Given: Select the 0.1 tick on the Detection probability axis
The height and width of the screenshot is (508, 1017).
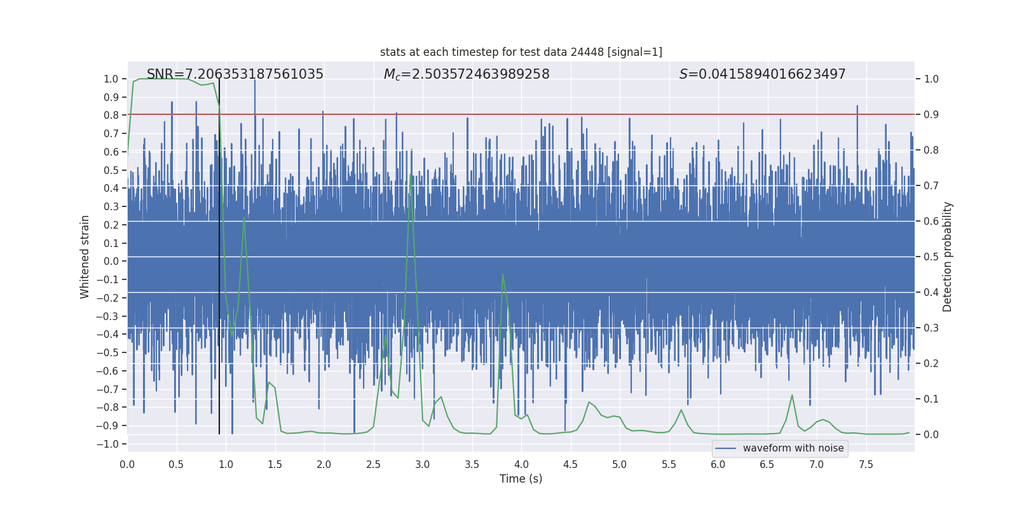Looking at the screenshot, I should pos(931,399).
